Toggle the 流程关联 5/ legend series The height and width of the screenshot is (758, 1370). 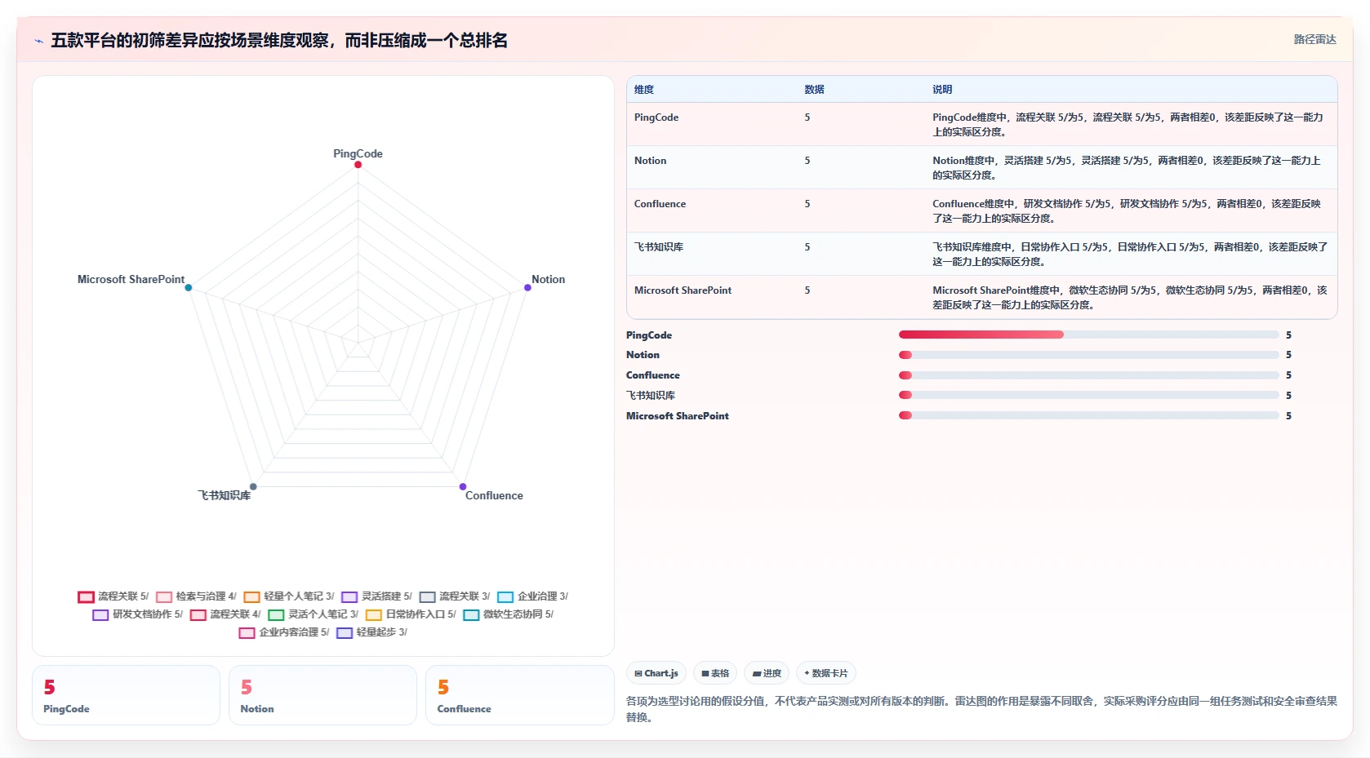pos(113,596)
